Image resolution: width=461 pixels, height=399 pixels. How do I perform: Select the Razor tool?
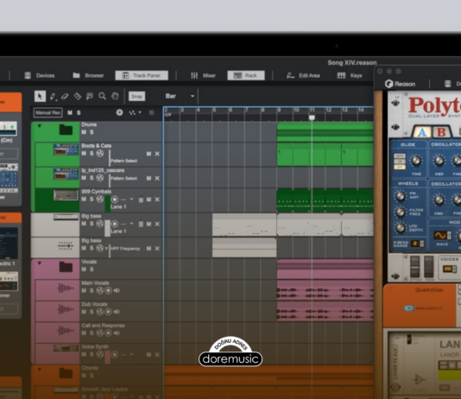(x=78, y=96)
